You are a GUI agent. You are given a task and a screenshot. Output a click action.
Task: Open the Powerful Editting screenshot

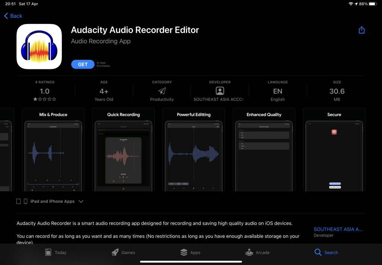194,150
